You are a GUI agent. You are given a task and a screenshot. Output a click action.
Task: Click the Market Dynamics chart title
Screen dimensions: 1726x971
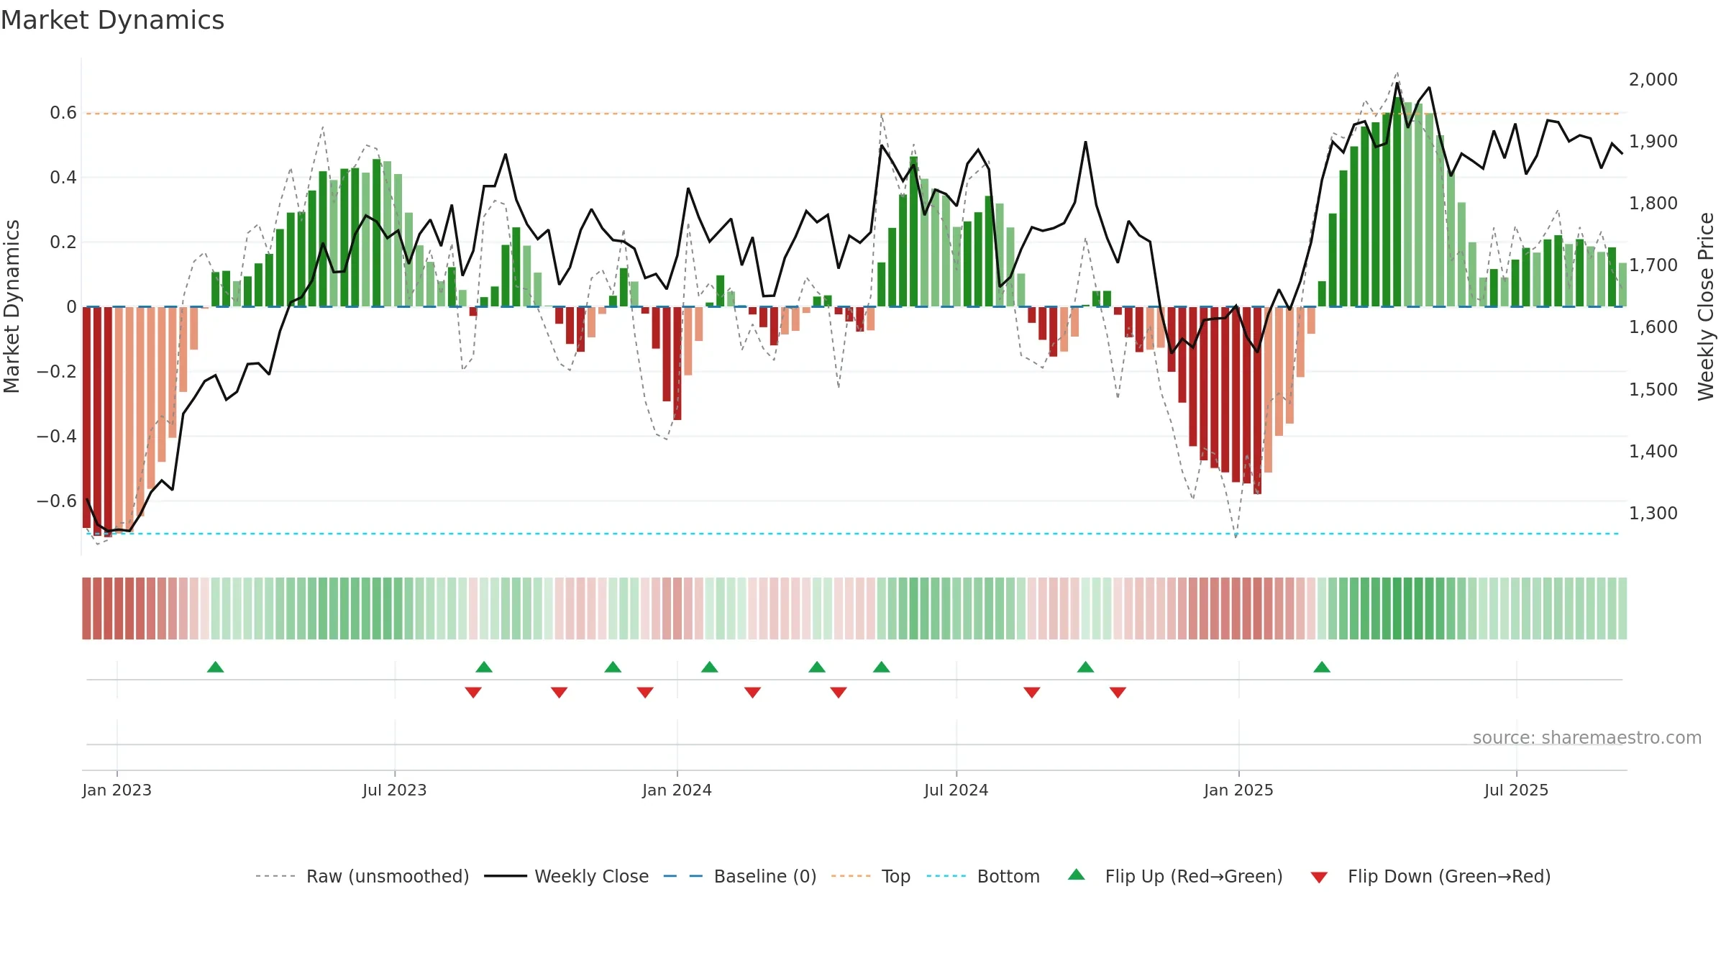point(112,20)
